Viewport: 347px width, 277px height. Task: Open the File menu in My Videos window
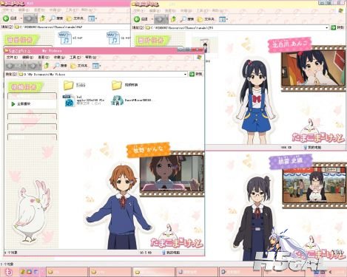(12, 58)
